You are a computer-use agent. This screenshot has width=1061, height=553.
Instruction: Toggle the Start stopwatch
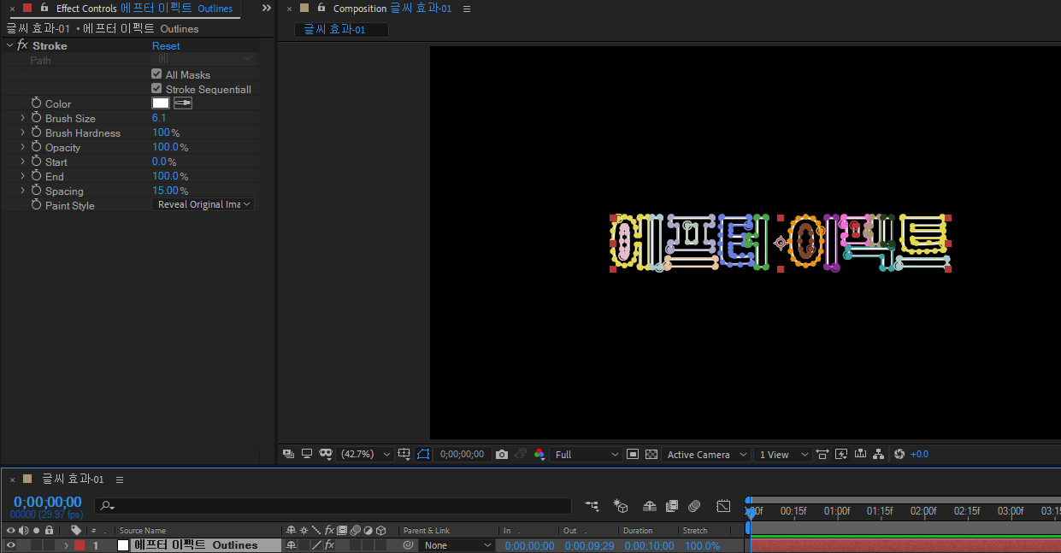tap(36, 162)
